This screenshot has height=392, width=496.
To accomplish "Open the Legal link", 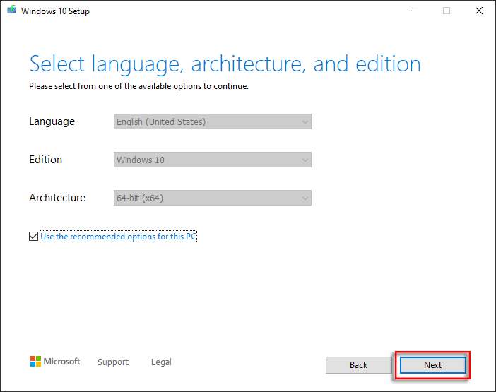I will click(x=161, y=362).
